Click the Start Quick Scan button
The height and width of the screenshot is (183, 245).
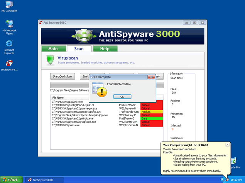[x=63, y=76]
